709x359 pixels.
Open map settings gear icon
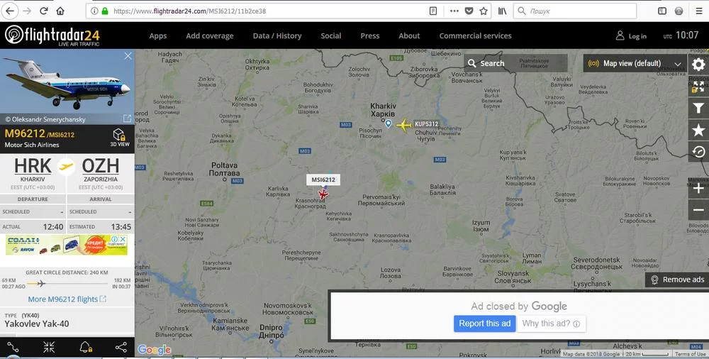pyautogui.click(x=698, y=65)
